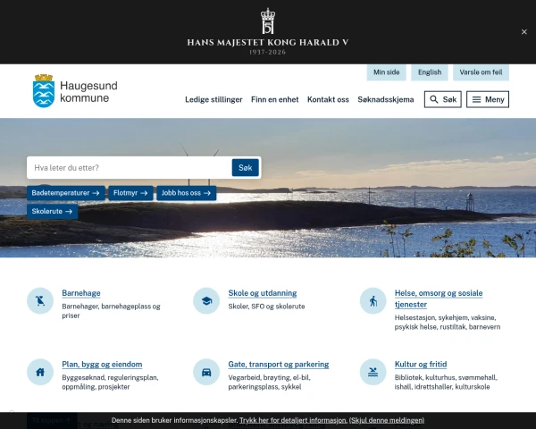Open Kontakt oss page
This screenshot has width=536, height=429.
coord(328,99)
